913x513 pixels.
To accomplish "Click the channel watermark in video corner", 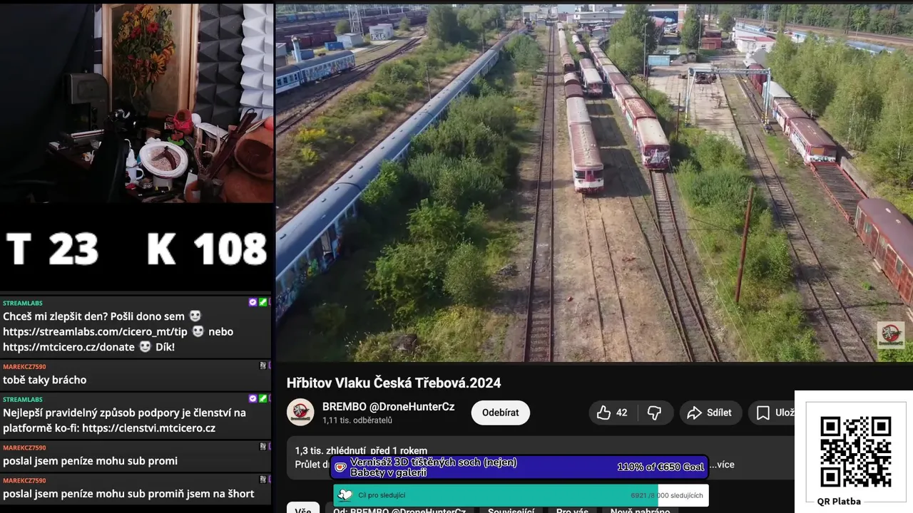I will point(890,334).
